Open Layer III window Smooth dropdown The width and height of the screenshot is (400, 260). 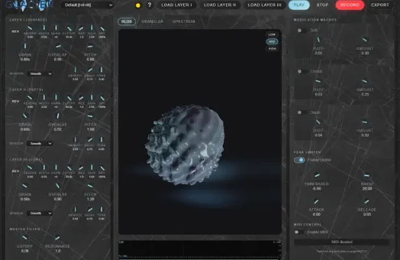[x=40, y=213]
